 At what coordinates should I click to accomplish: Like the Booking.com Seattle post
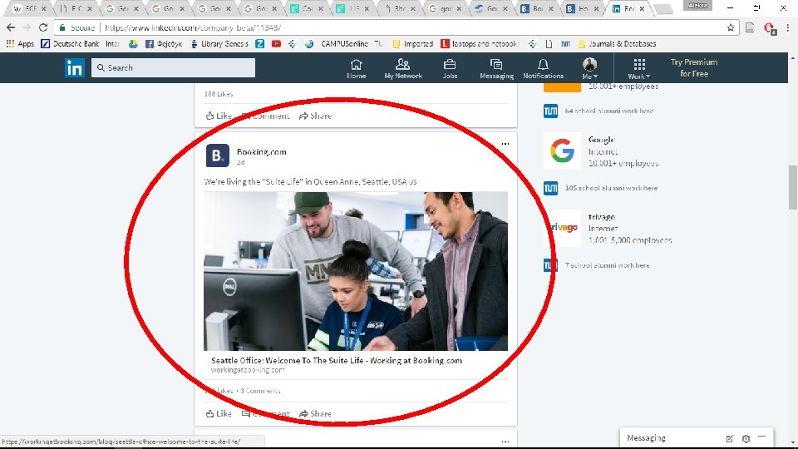tap(219, 413)
